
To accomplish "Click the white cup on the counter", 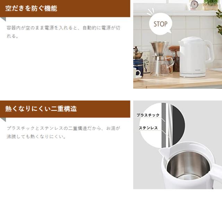I will tap(137, 73).
